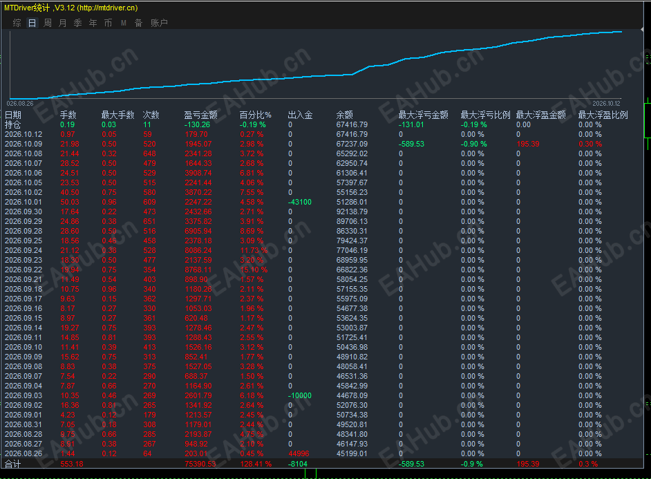651x479 pixels.
Task: Click the 75390.53 total profit value
Action: [200, 464]
